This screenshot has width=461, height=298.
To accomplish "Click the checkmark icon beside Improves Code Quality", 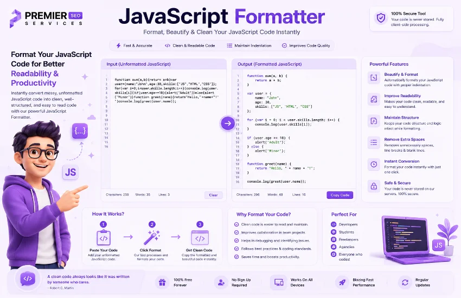I will [284, 46].
